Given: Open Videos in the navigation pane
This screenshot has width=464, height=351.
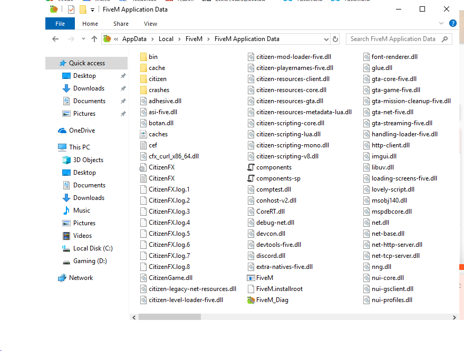Looking at the screenshot, I should click(x=77, y=236).
